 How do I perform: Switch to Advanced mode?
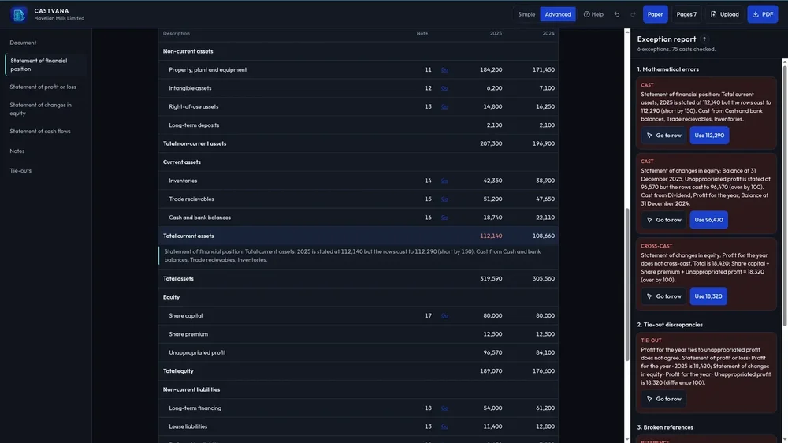pos(558,14)
